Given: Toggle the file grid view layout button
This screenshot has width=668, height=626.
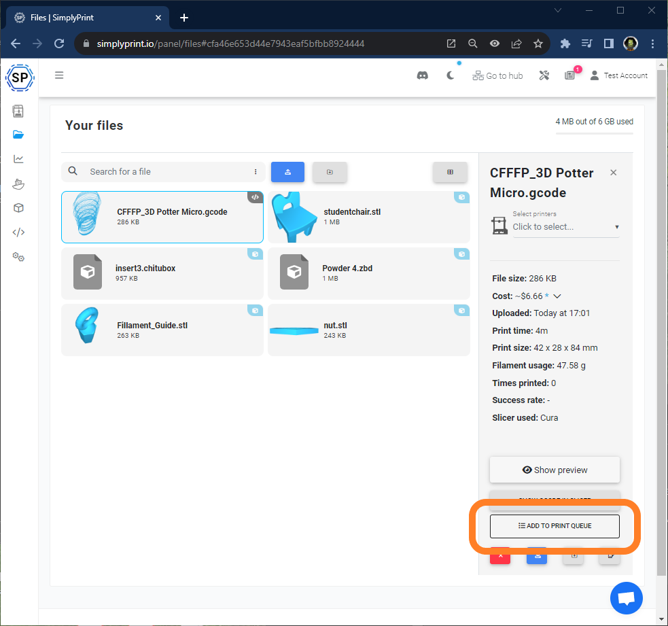Looking at the screenshot, I should [450, 172].
